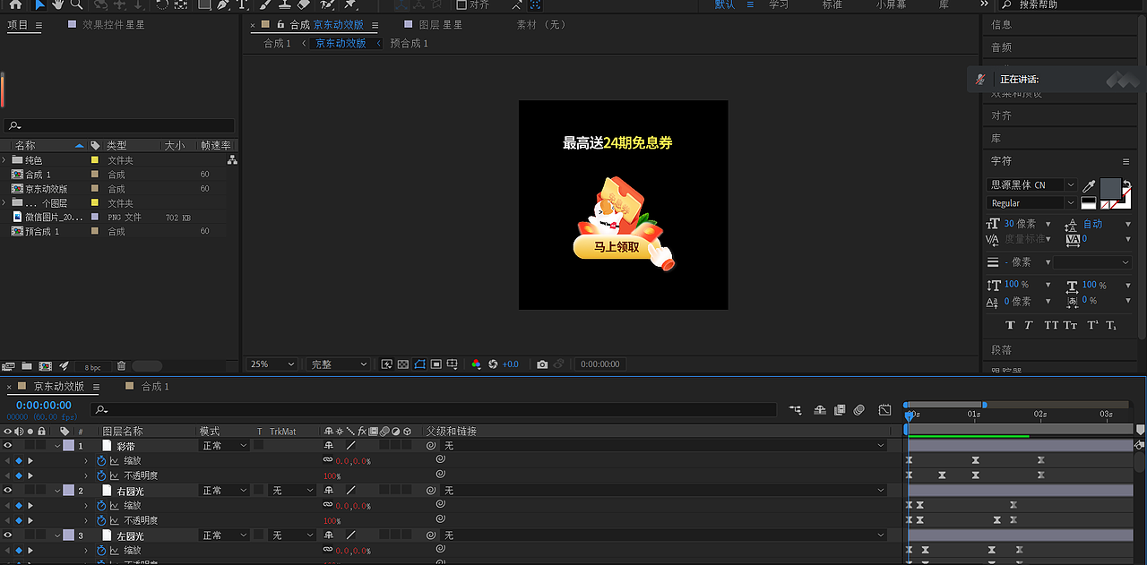1147x565 pixels.
Task: Open the Home screen icon
Action: coord(15,4)
